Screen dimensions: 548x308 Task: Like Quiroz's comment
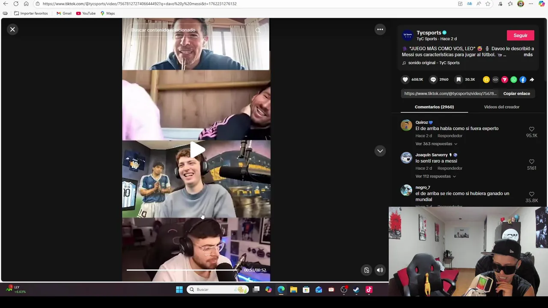point(531,129)
